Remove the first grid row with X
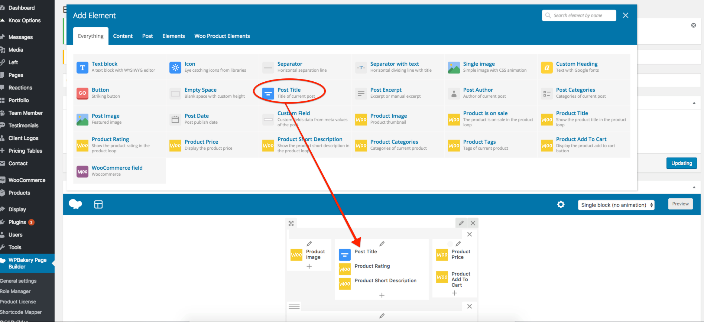 click(x=470, y=234)
